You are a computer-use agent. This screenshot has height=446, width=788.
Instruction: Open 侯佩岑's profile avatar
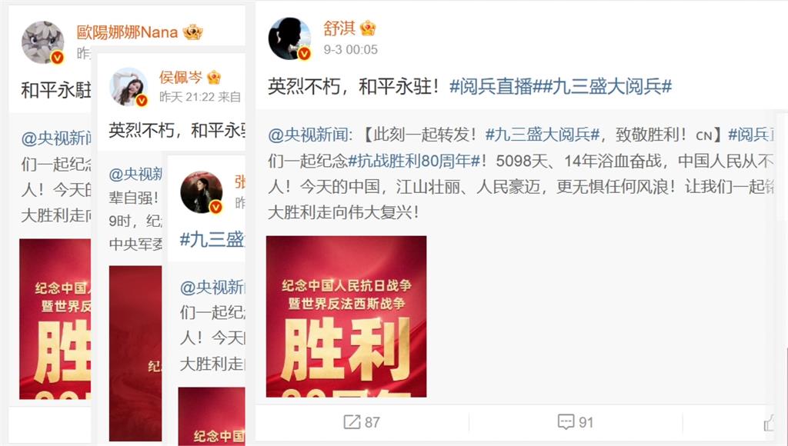[129, 87]
